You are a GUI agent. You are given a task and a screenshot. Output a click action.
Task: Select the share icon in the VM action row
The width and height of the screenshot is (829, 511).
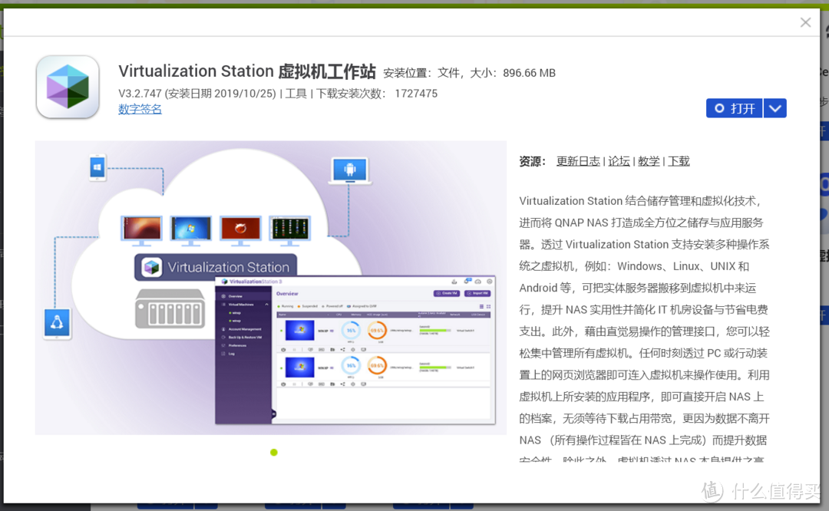coord(343,349)
